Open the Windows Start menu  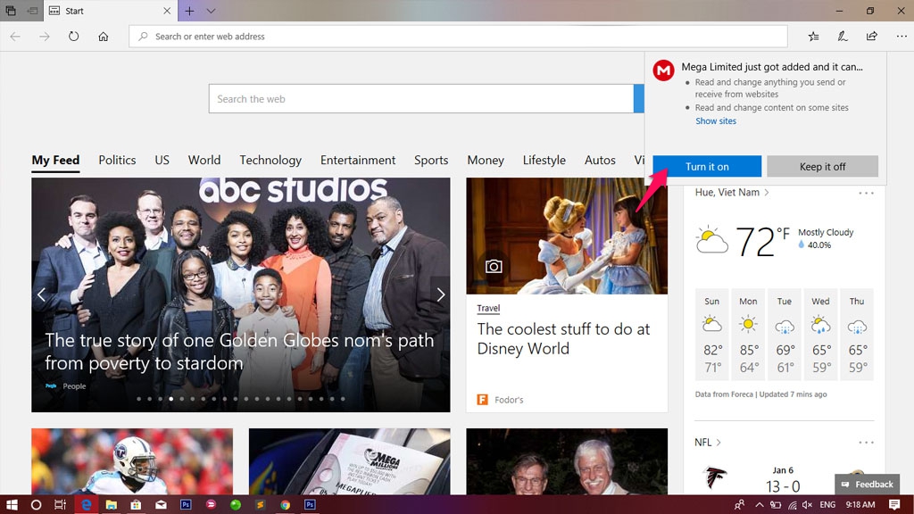(11, 505)
